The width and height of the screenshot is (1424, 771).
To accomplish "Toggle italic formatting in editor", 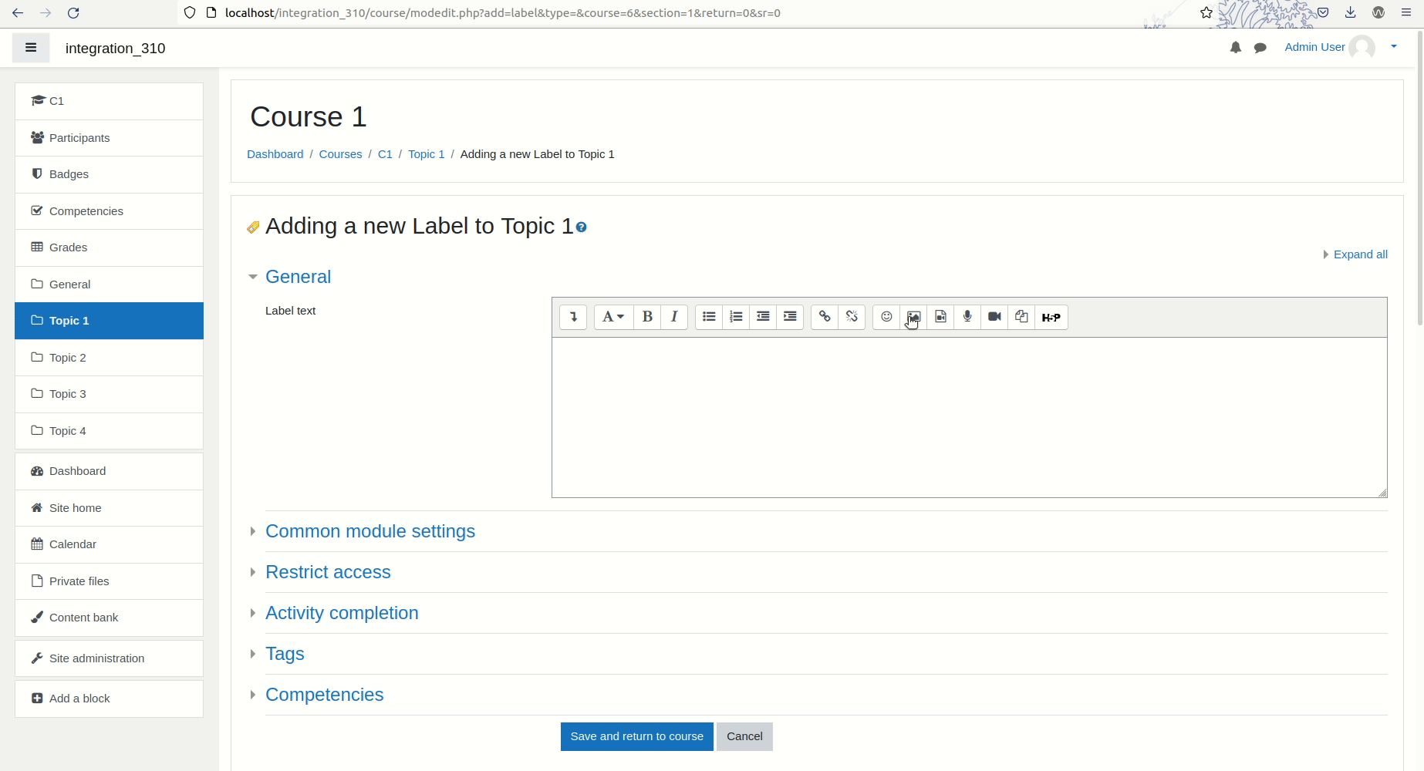I will click(x=674, y=317).
